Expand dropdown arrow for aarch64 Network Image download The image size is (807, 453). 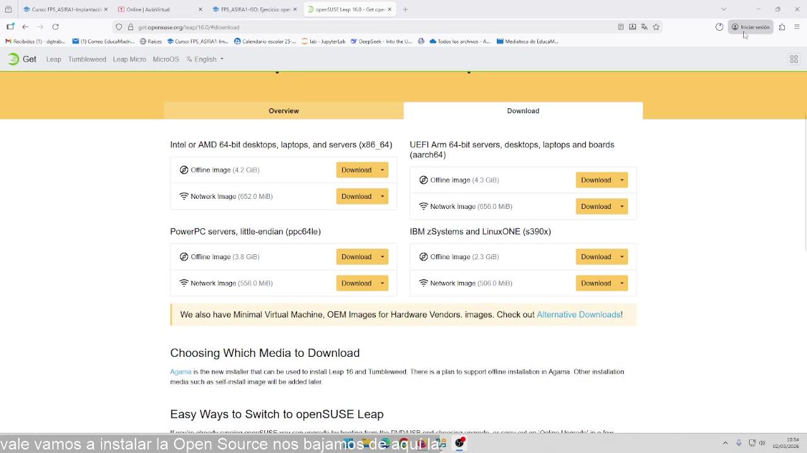tap(622, 206)
